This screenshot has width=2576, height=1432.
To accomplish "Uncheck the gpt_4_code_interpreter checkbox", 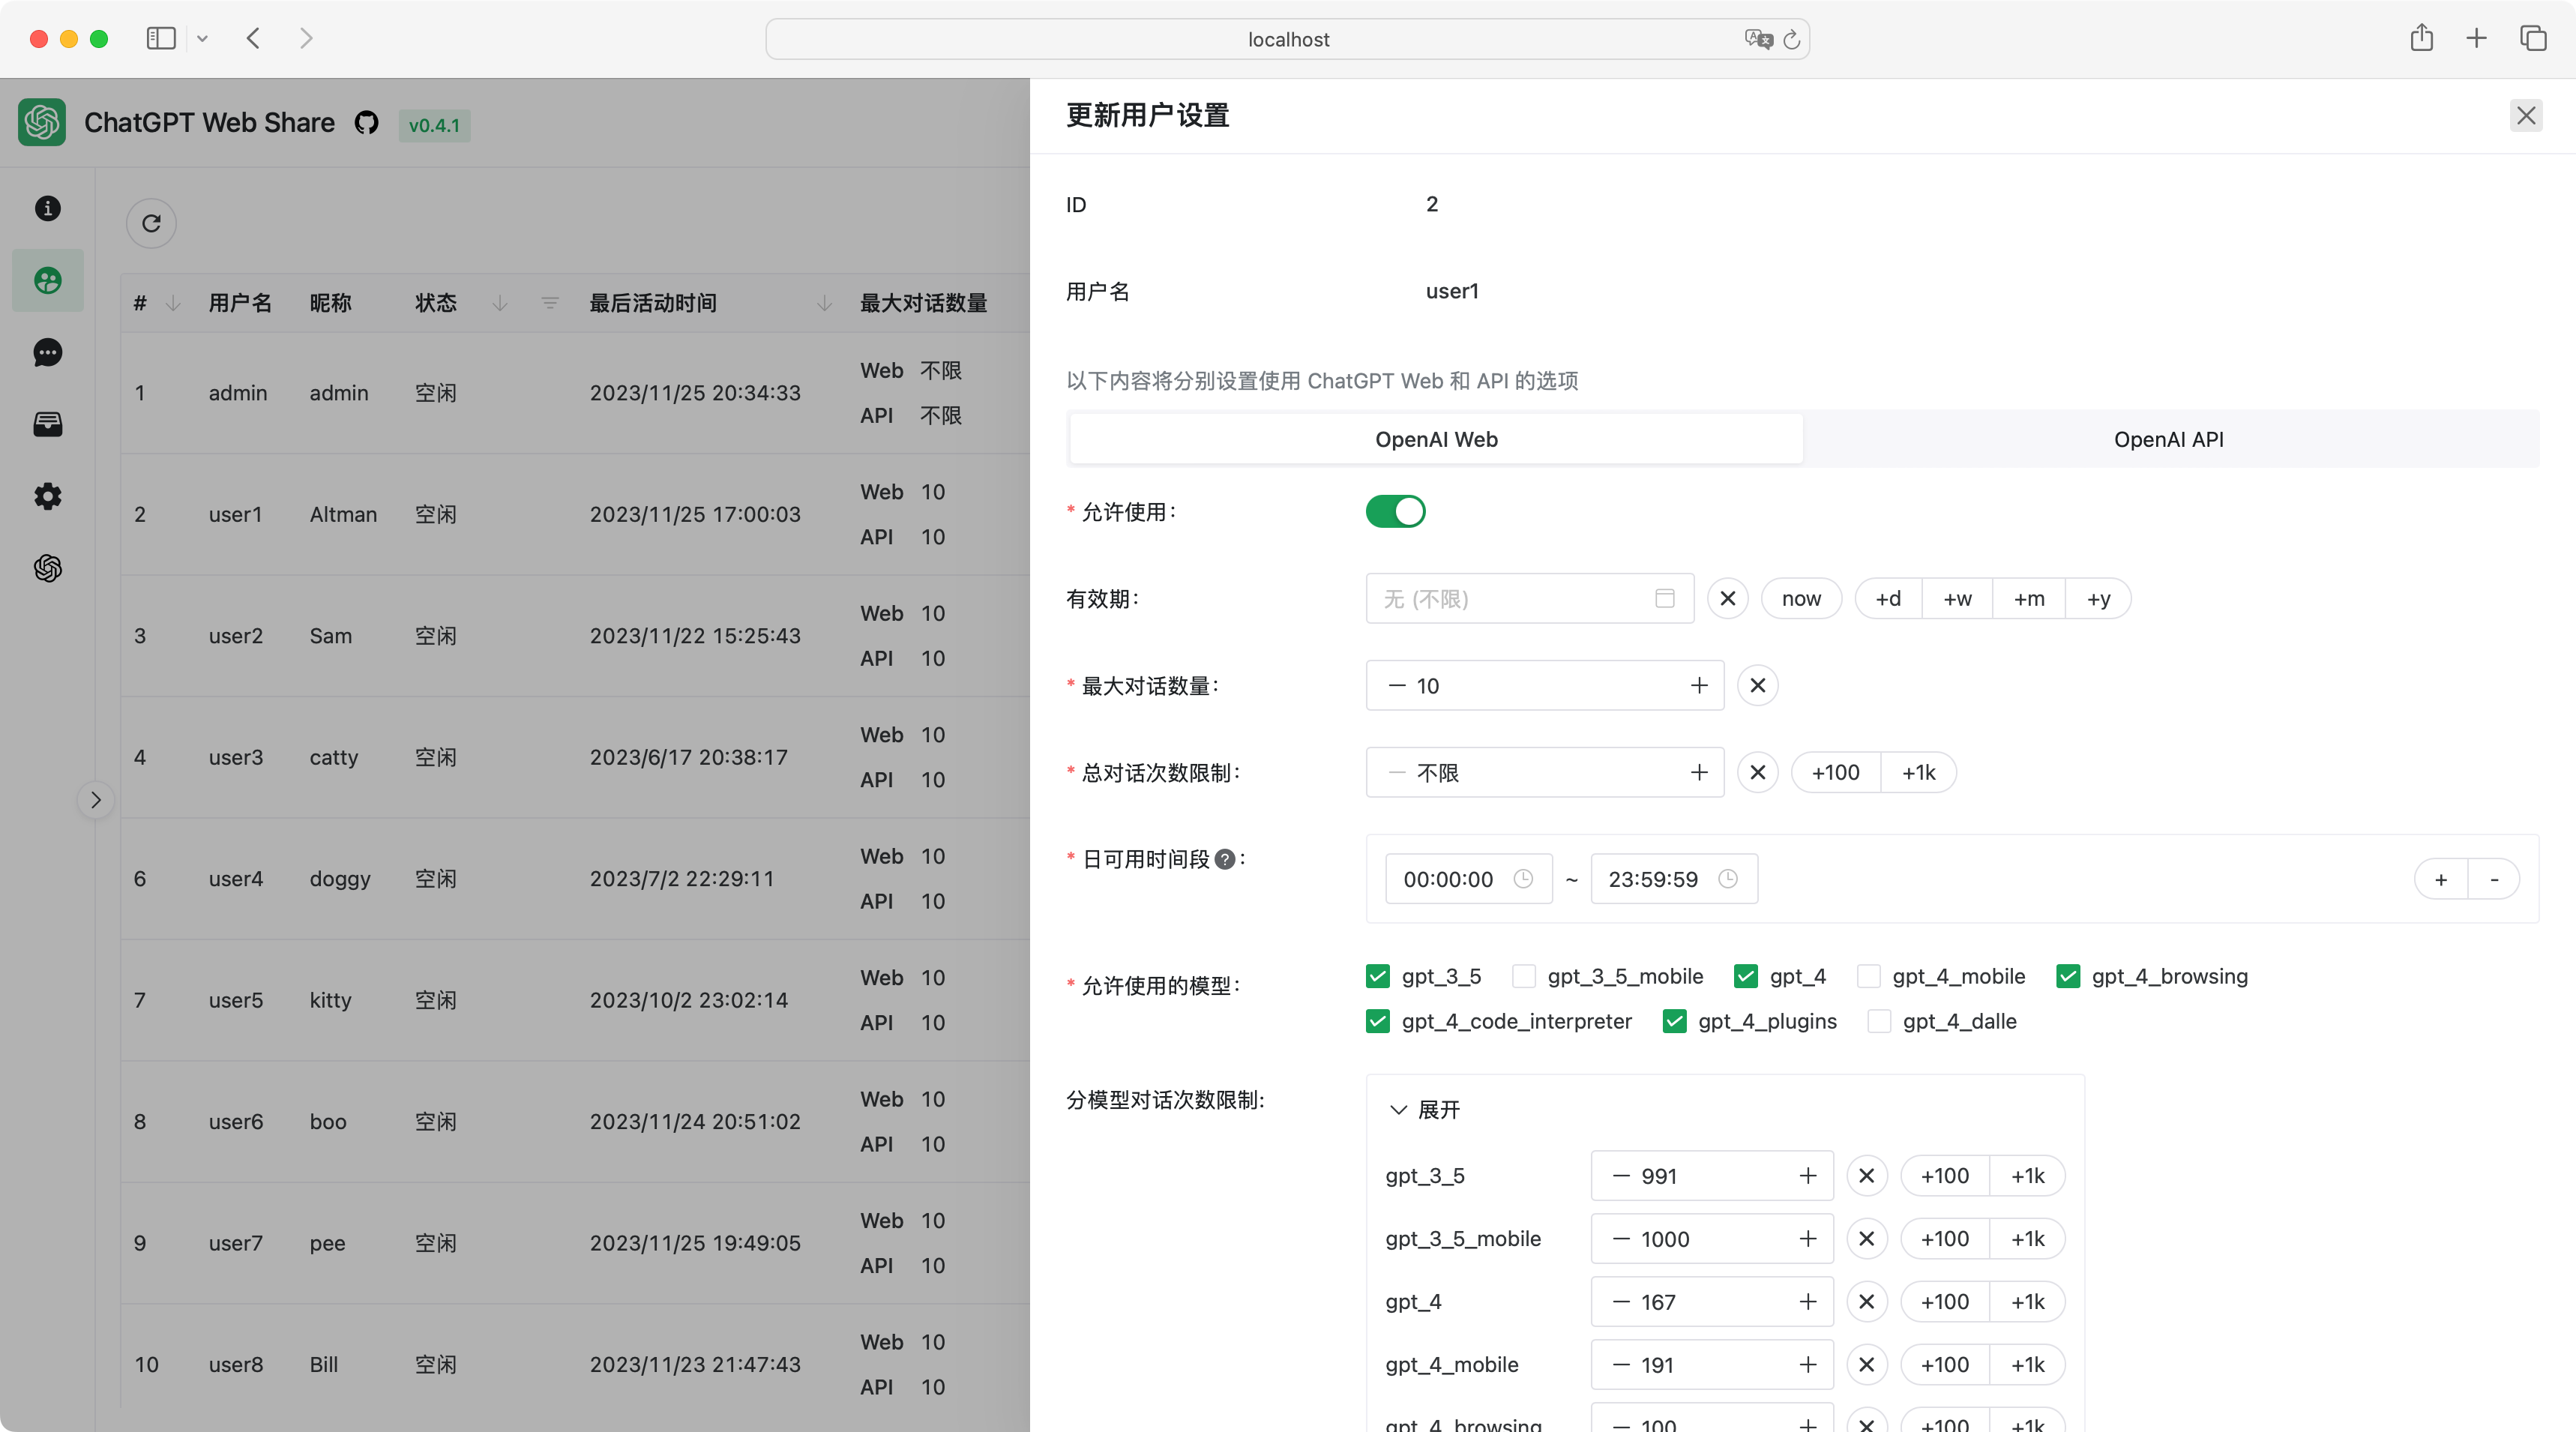I will [1377, 1021].
